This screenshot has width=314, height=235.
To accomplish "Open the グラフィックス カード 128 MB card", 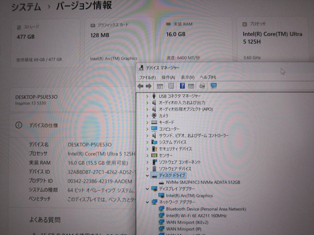I will (120, 42).
